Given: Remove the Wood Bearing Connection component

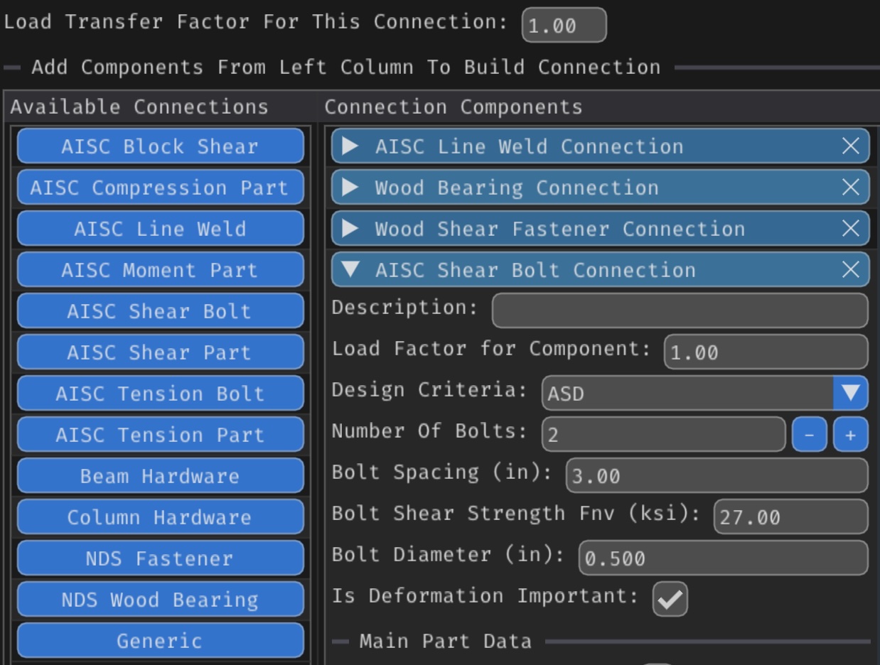Looking at the screenshot, I should pyautogui.click(x=850, y=188).
